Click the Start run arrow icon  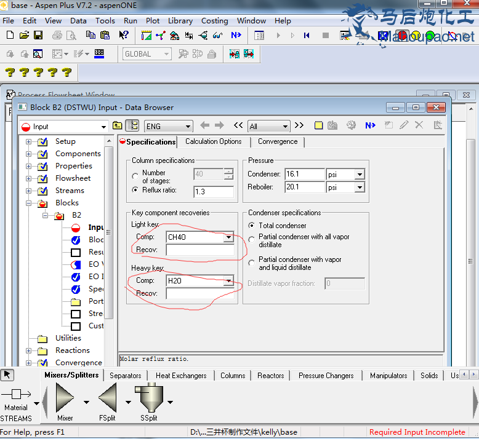[x=278, y=36]
